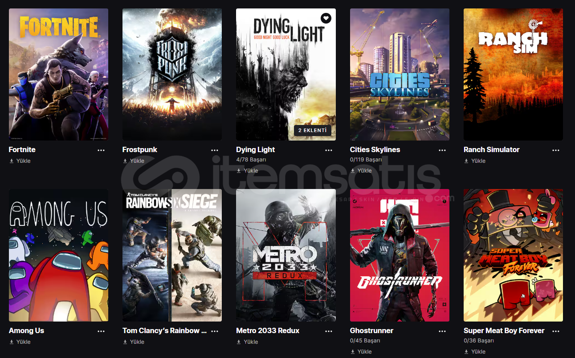Select the Metro 2033 Redux cover art
Image resolution: width=575 pixels, height=358 pixels.
286,255
